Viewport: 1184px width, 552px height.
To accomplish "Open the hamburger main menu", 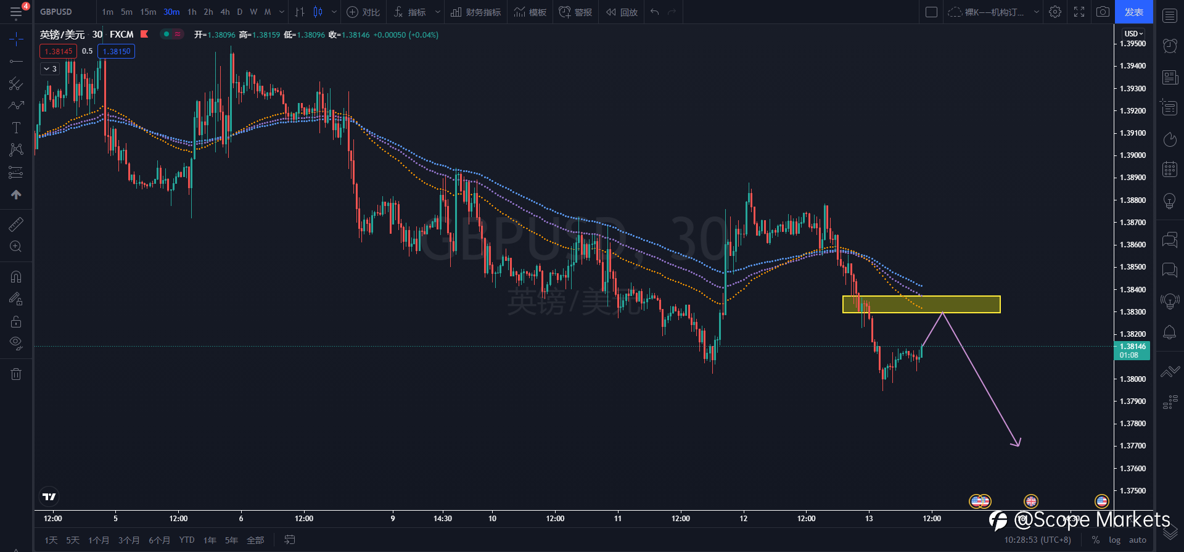I will coord(16,12).
